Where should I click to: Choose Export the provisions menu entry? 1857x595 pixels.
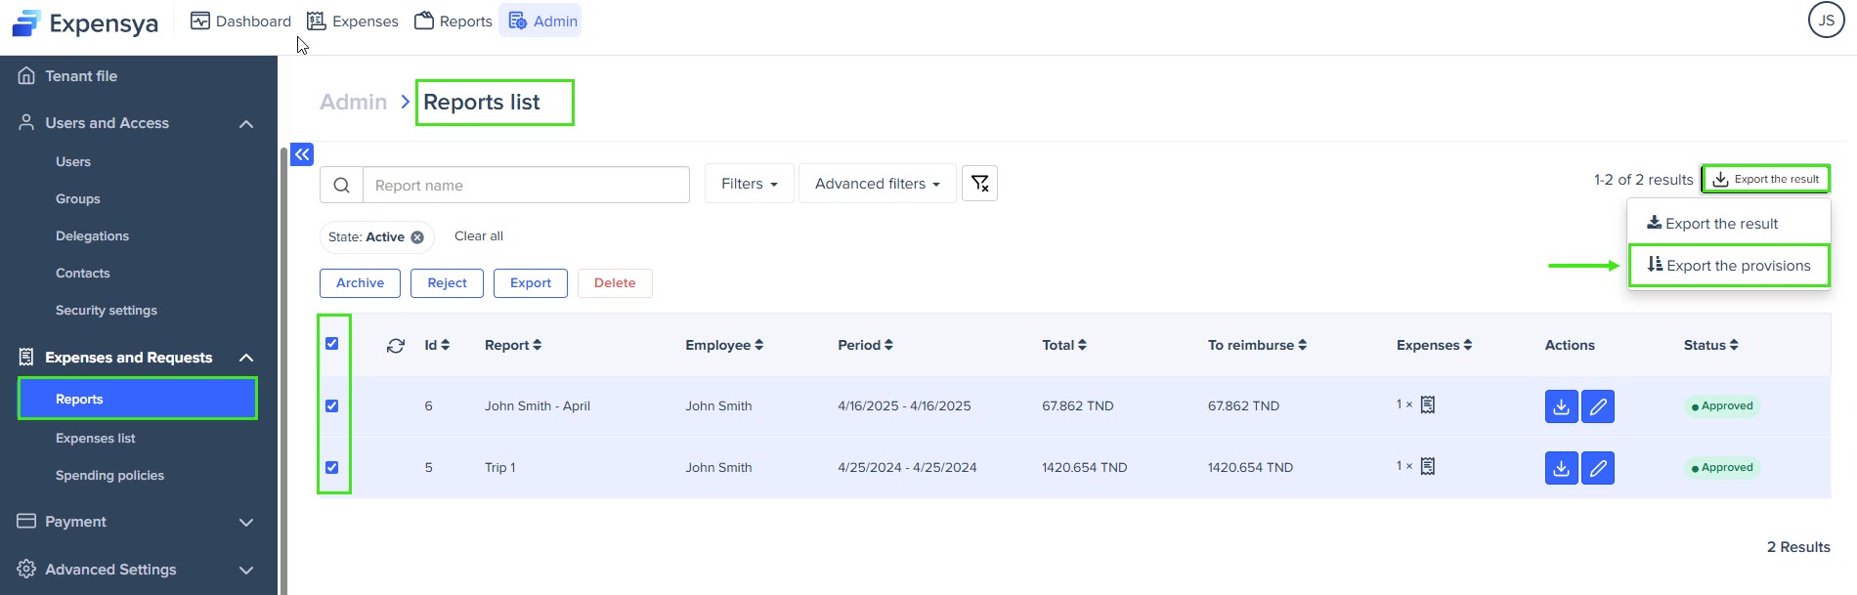coord(1729,265)
